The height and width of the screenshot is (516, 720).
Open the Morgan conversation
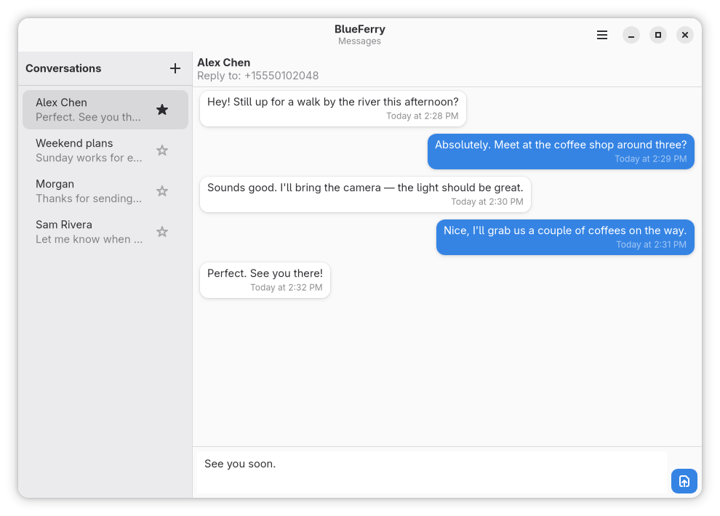click(x=105, y=191)
